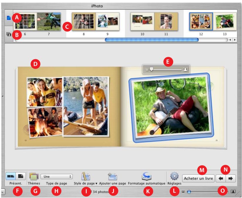The width and height of the screenshot is (242, 198).
Task: Switch to double-page spread view
Action: 11,176
